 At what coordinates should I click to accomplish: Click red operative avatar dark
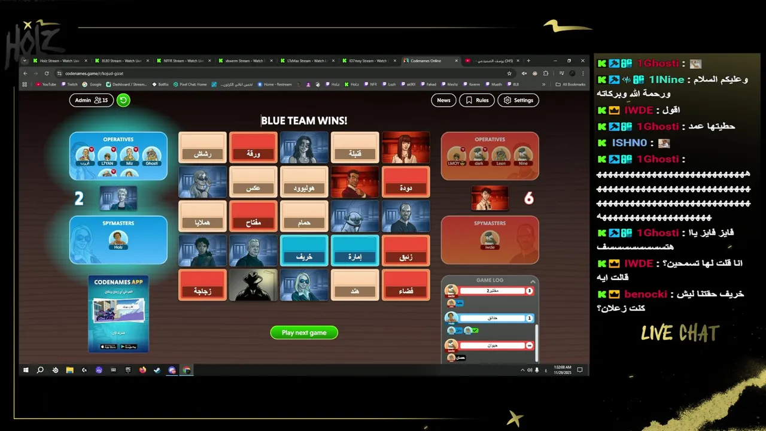[479, 156]
